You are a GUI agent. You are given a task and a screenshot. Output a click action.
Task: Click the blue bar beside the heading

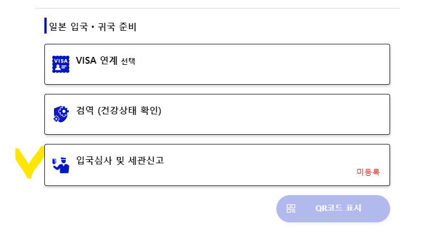pos(45,26)
